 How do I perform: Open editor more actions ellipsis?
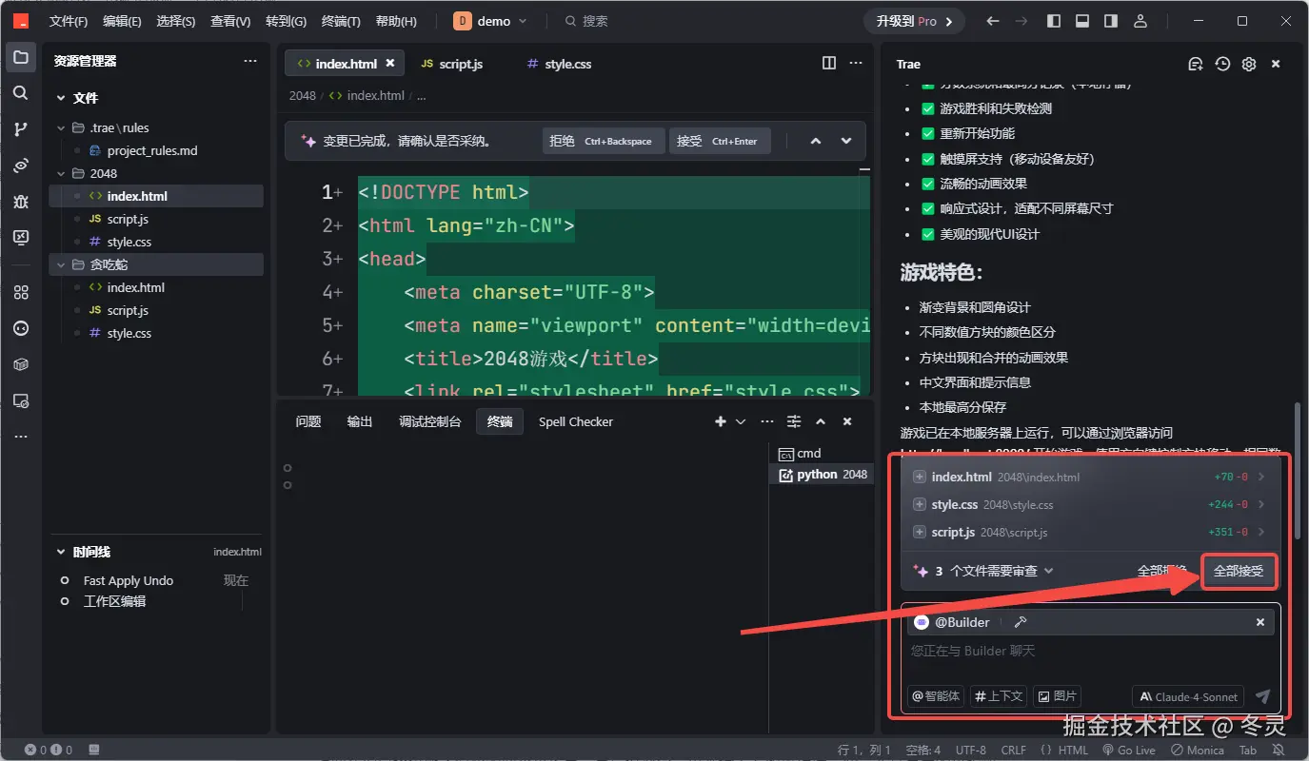857,63
